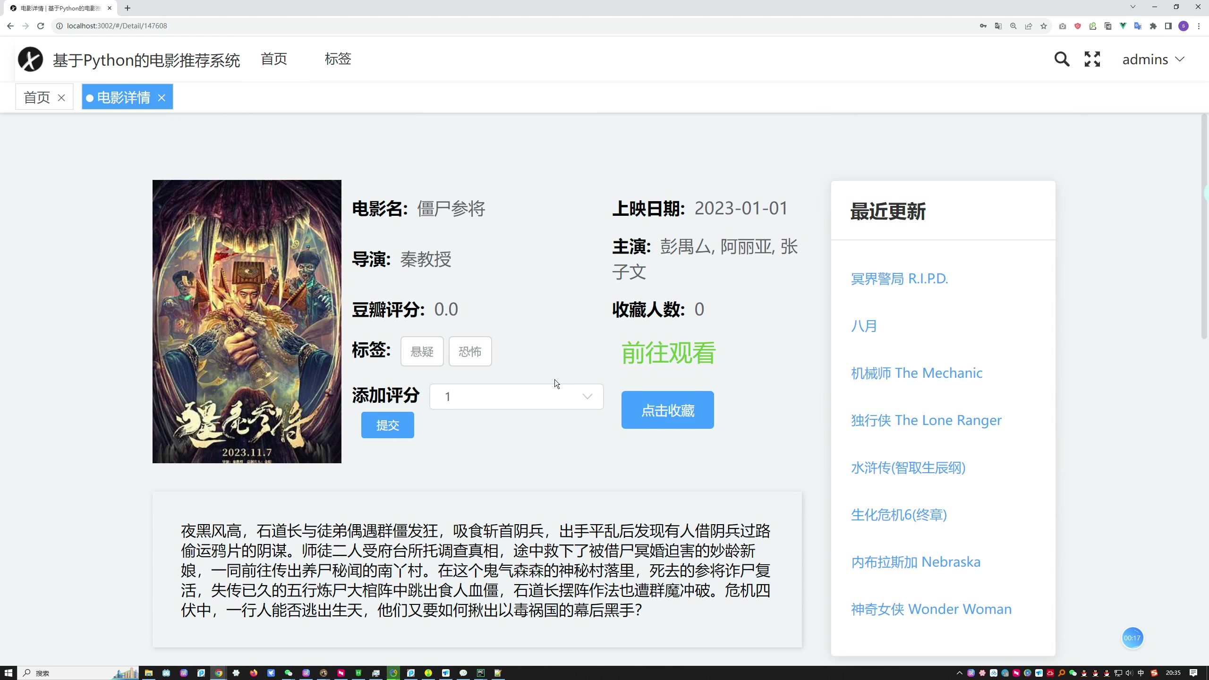
Task: Click the password key icon in address bar
Action: pos(983,26)
